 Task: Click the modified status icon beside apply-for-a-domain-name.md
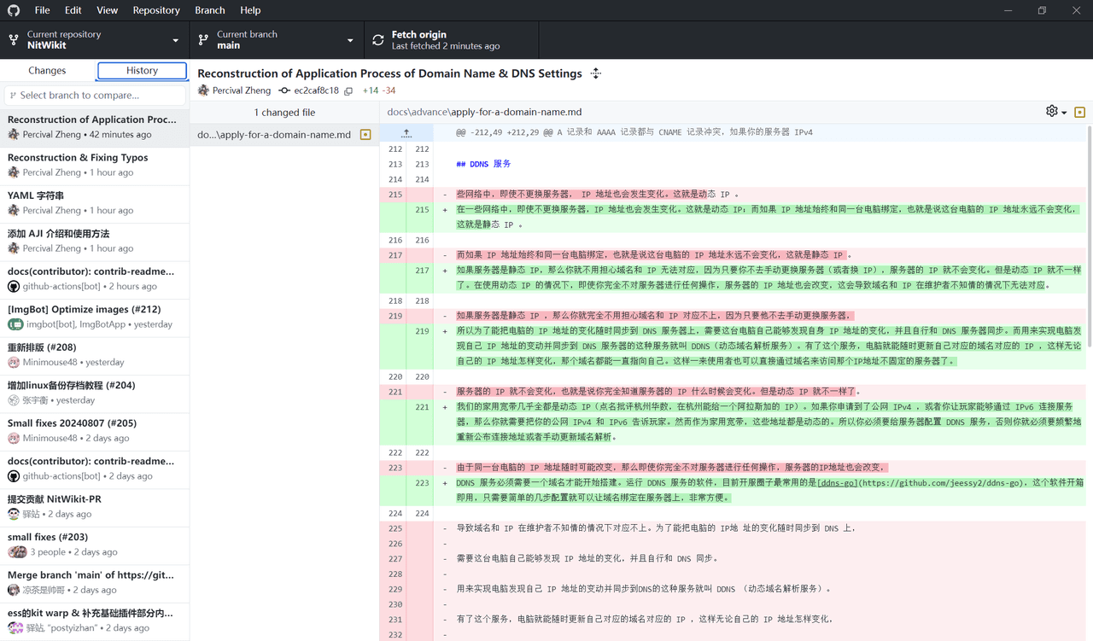click(365, 135)
